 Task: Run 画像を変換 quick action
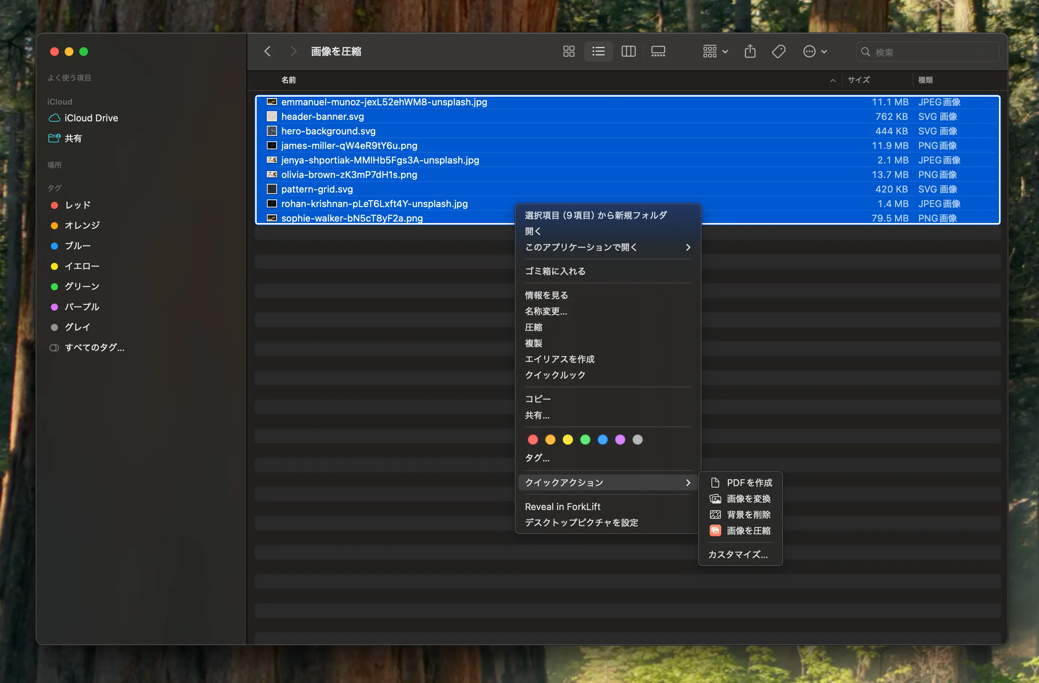click(741, 499)
